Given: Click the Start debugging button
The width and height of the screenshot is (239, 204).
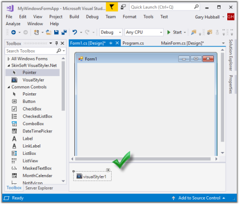Looking at the screenshot, I should pyautogui.click(x=175, y=32).
